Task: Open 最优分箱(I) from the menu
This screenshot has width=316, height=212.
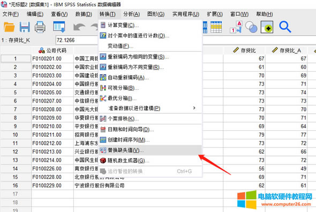Action: click(150, 98)
